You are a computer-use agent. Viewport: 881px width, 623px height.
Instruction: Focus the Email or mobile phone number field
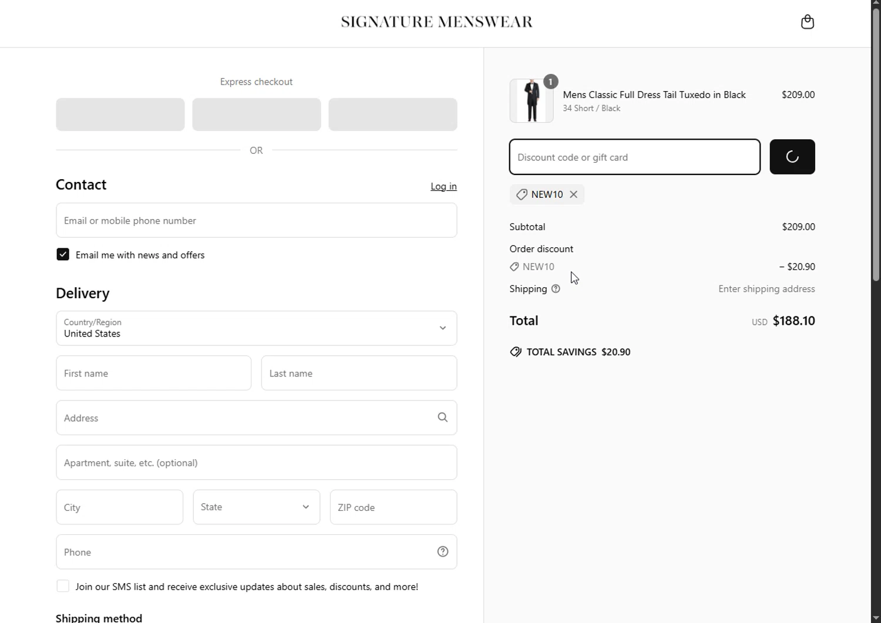point(257,220)
